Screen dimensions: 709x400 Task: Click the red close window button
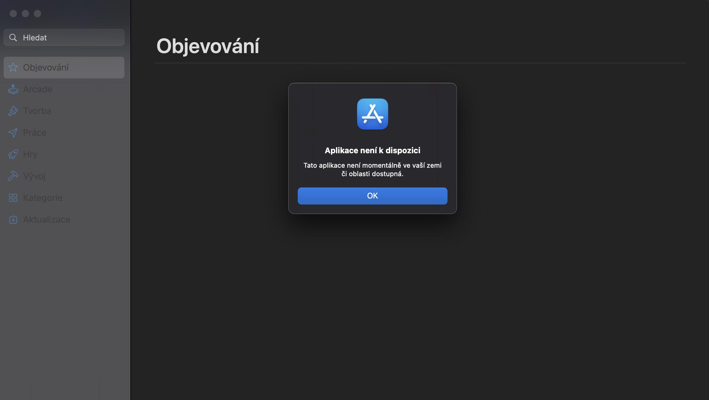[13, 13]
